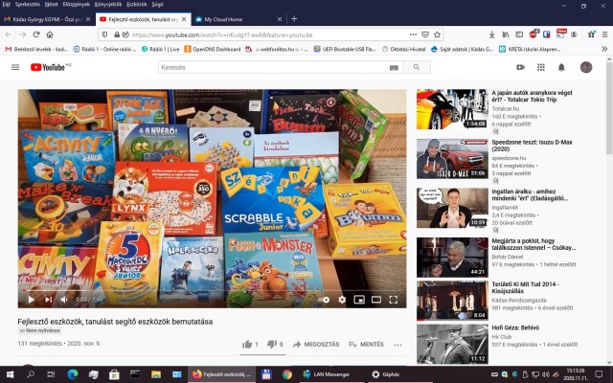
Task: Open Speedzone teszt: Isuzu D-Max video title
Action: 532,146
